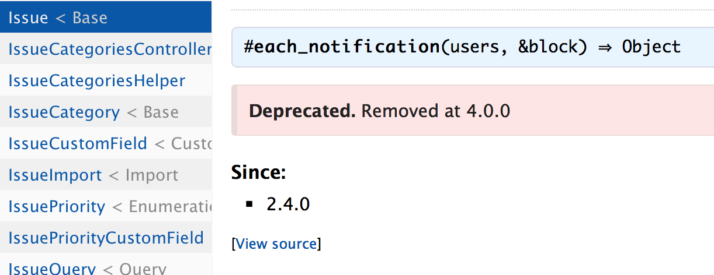
Task: Click Enumeration superclass beside IssuePriority
Action: click(x=170, y=206)
